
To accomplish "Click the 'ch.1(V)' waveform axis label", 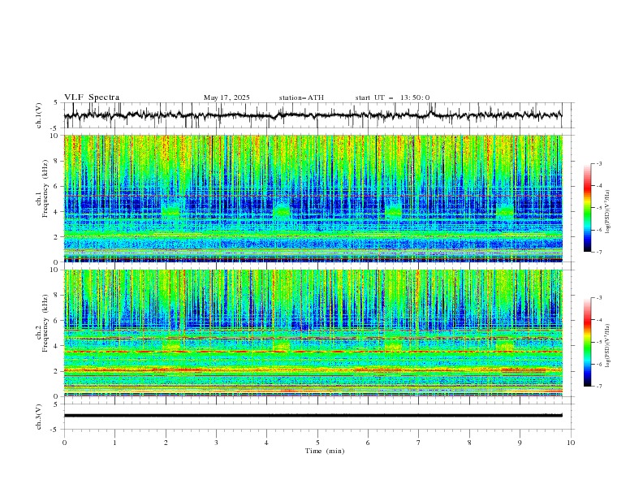I will (39, 115).
